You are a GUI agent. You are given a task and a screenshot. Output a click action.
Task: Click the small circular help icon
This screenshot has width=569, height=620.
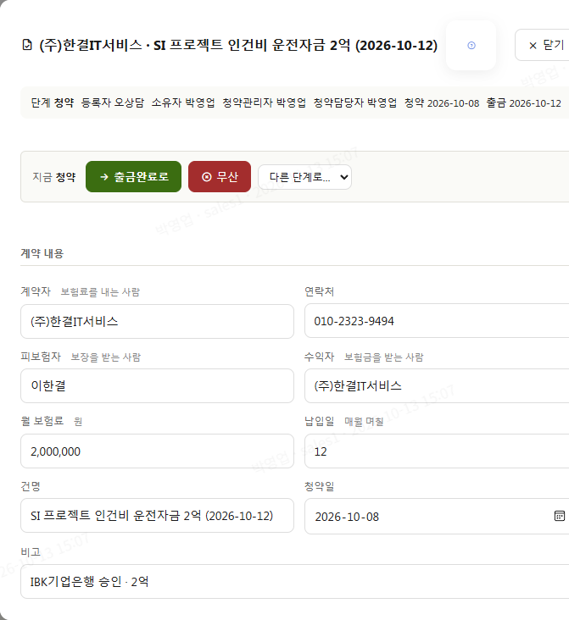tap(471, 46)
